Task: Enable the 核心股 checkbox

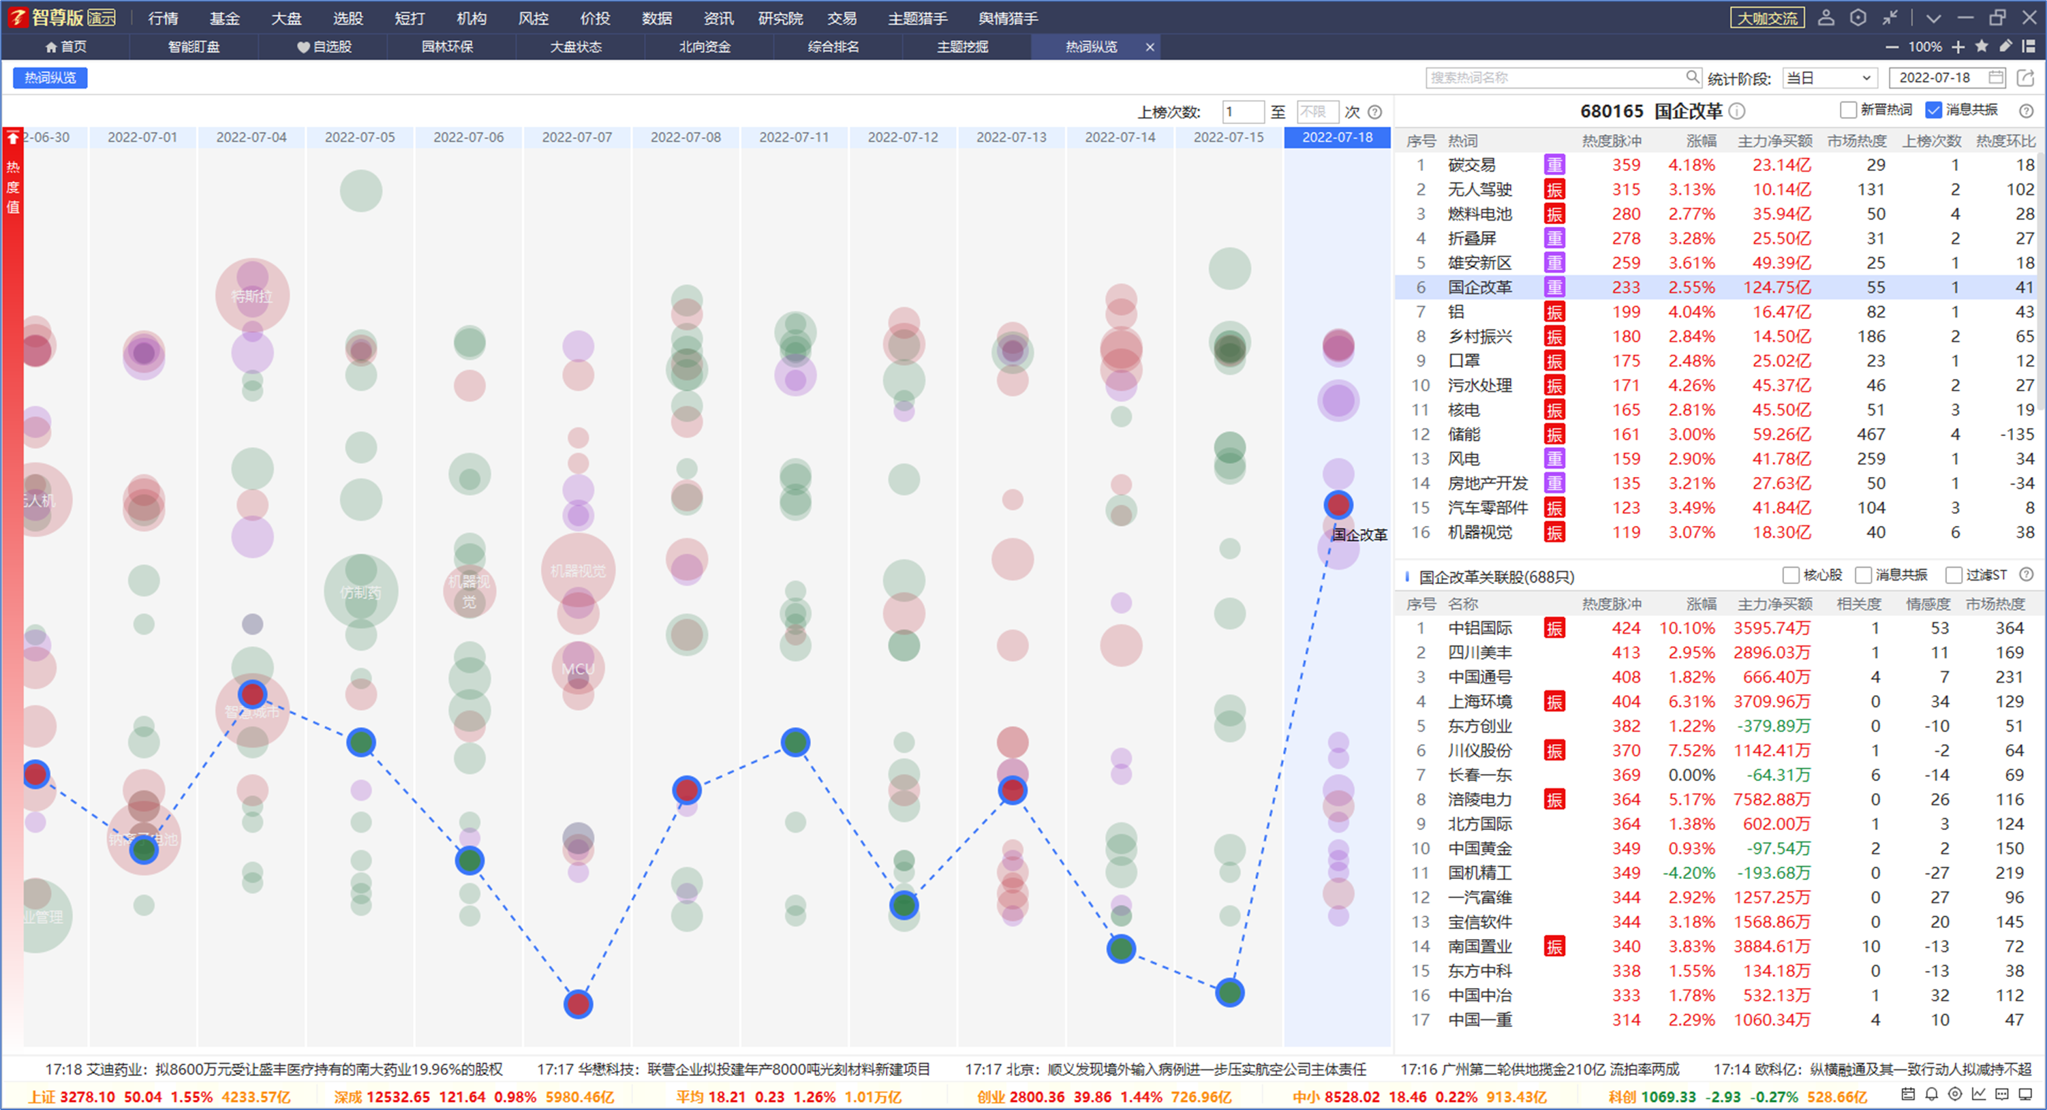Action: point(1791,574)
